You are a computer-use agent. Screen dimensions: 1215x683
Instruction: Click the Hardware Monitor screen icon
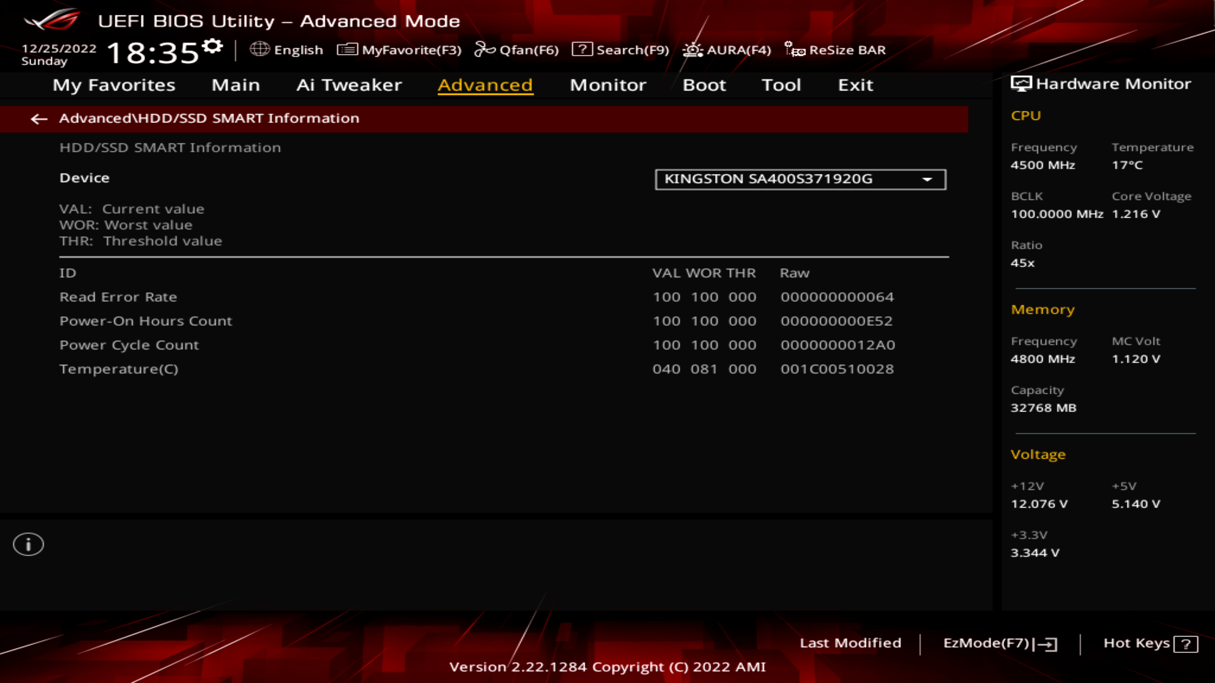click(1021, 84)
